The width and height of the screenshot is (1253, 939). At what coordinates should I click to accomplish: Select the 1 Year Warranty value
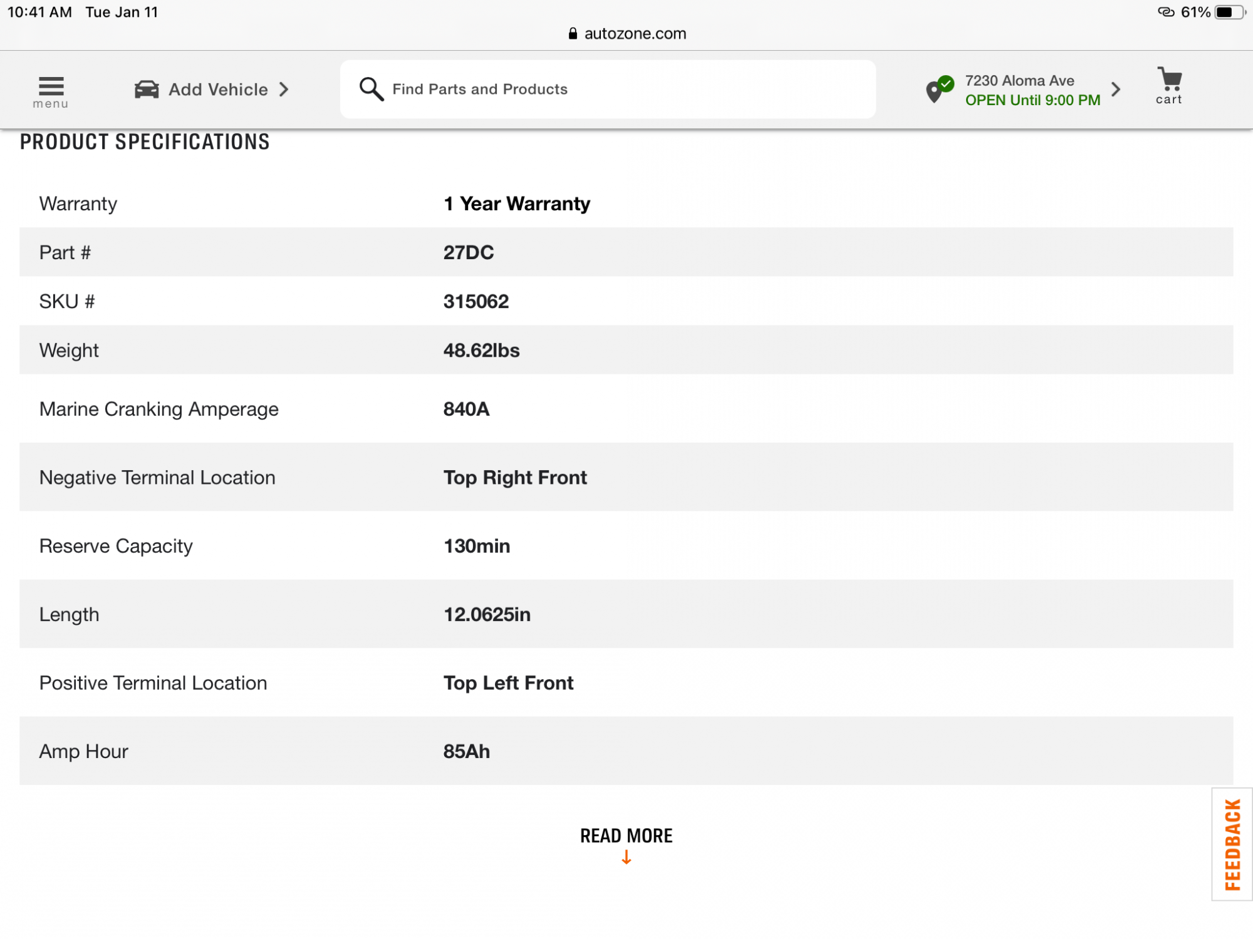(517, 203)
